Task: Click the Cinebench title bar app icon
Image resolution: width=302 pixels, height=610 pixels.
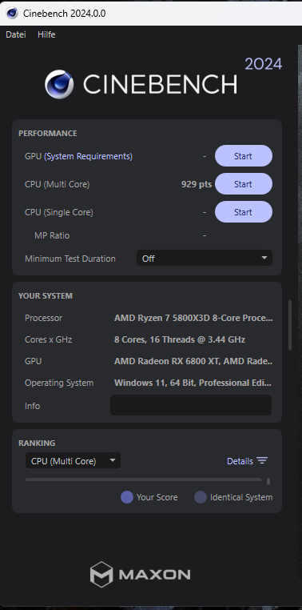Action: [12, 14]
